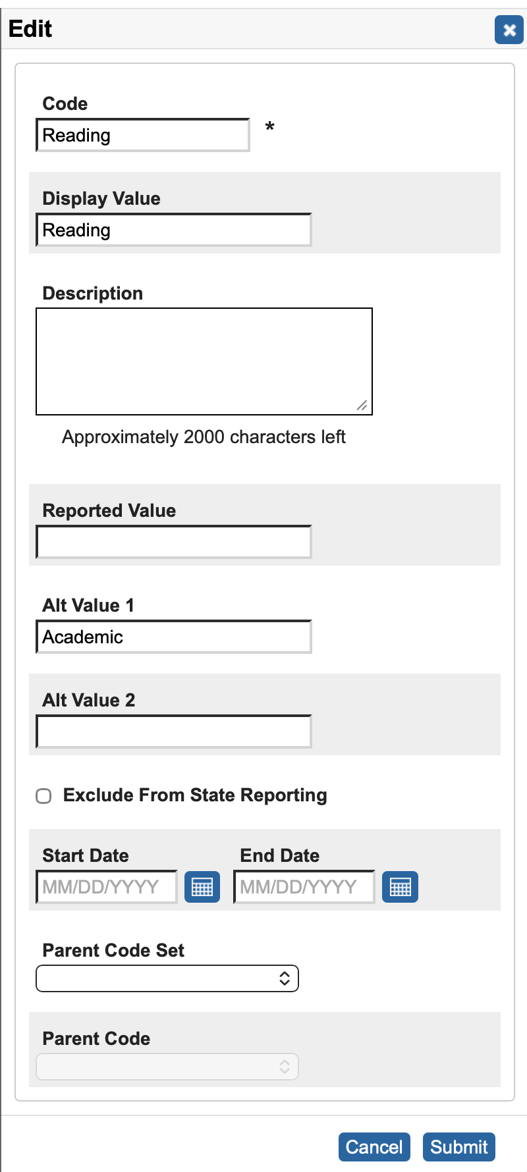
Task: Click the empty Alt Value 2 field
Action: (x=174, y=732)
